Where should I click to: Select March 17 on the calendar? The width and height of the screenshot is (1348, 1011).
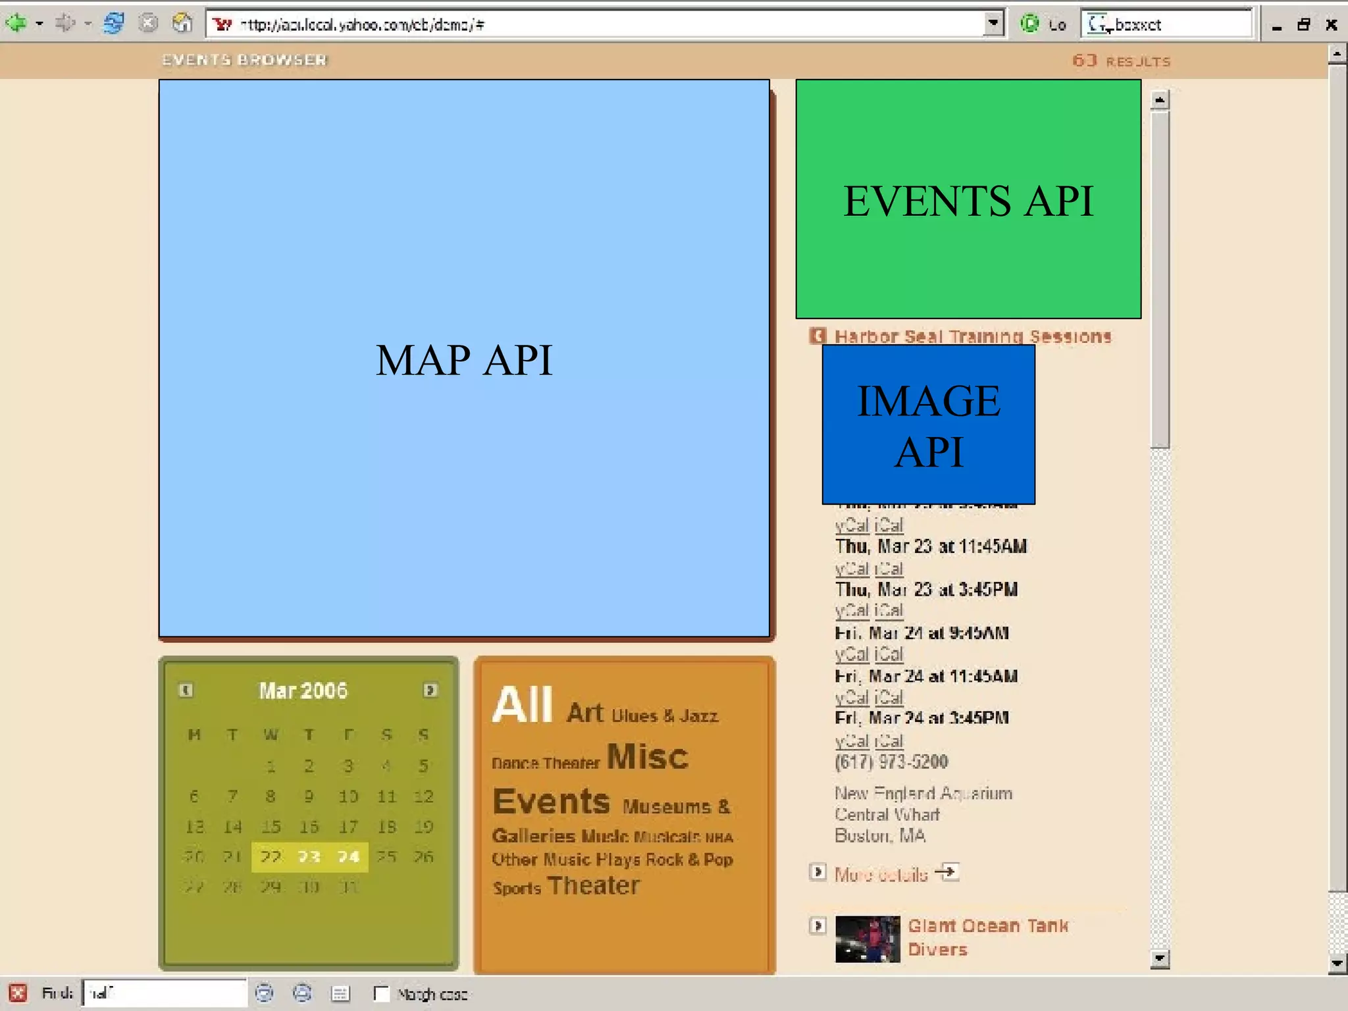[x=348, y=827]
